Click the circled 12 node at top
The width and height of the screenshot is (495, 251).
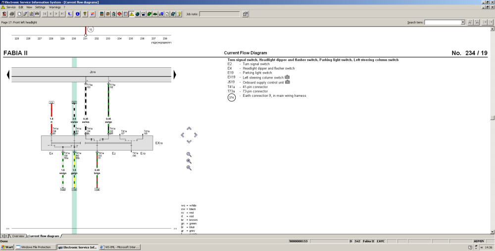(x=91, y=29)
